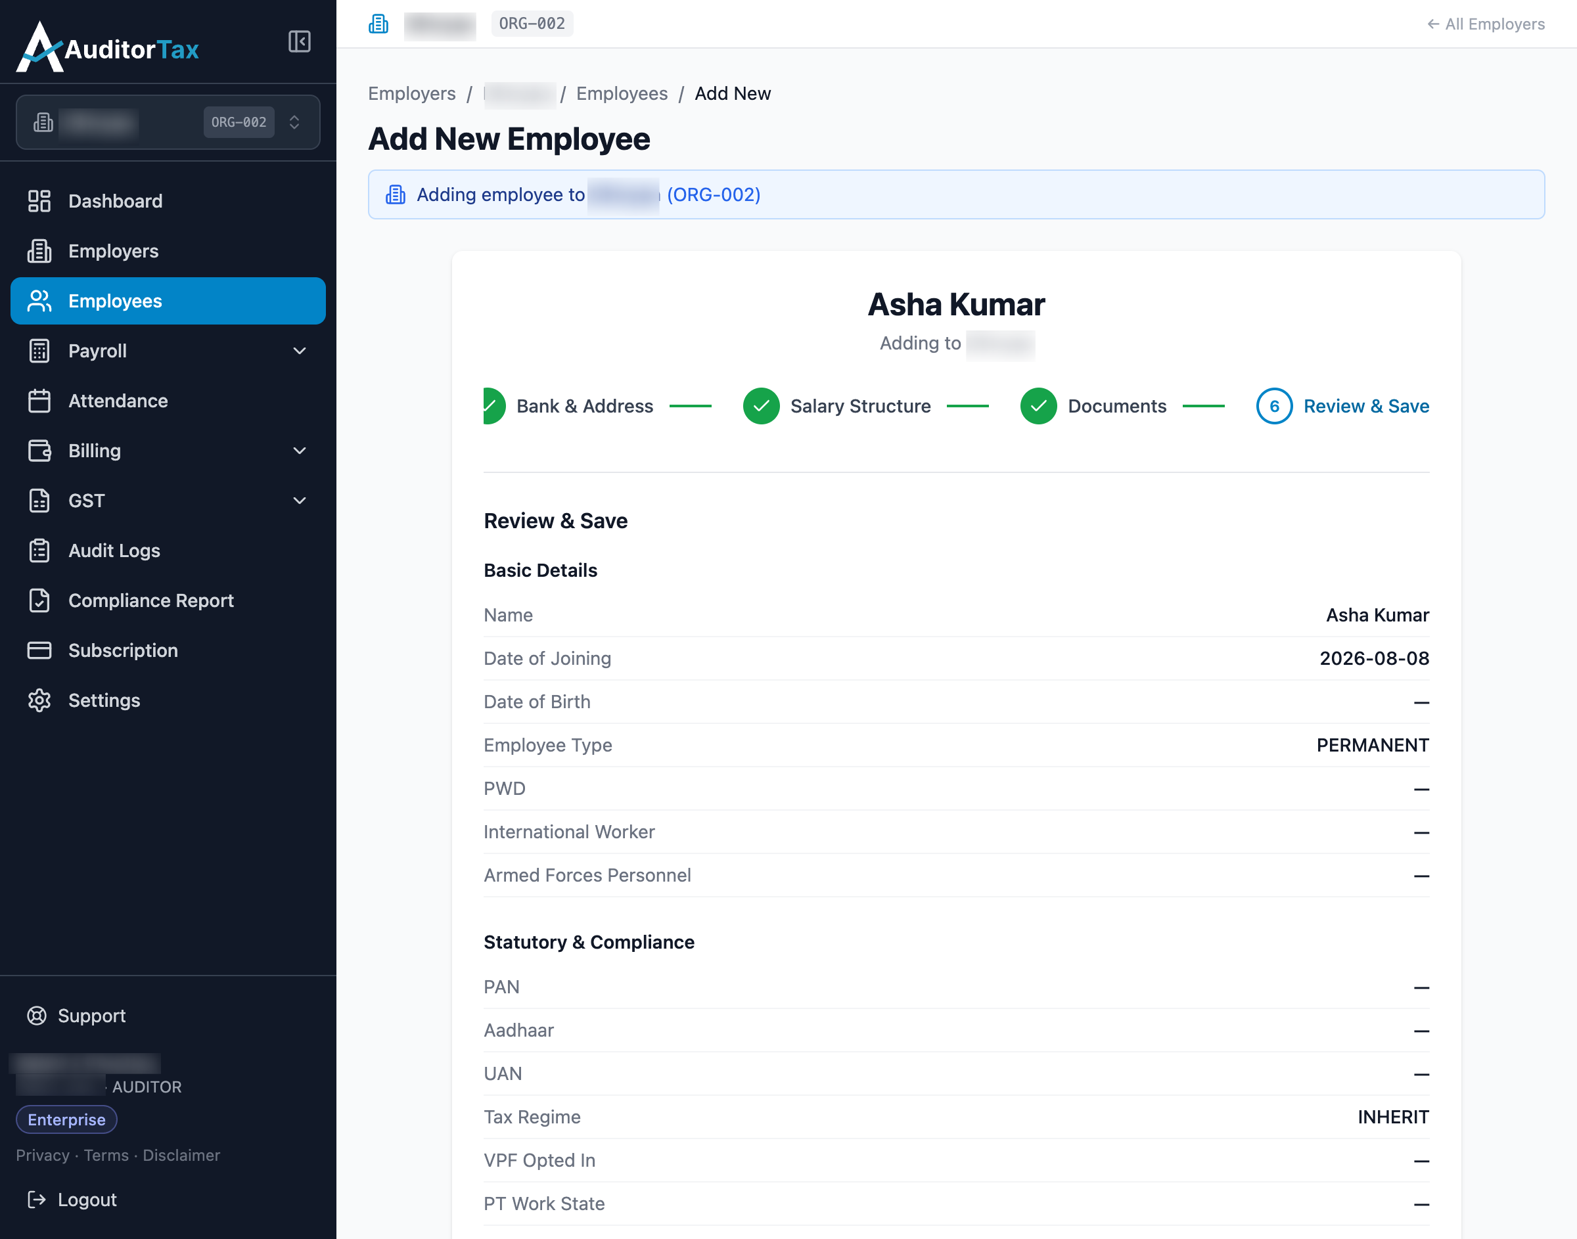This screenshot has width=1577, height=1239.
Task: Click the Salary Structure green checkmark
Action: [761, 406]
